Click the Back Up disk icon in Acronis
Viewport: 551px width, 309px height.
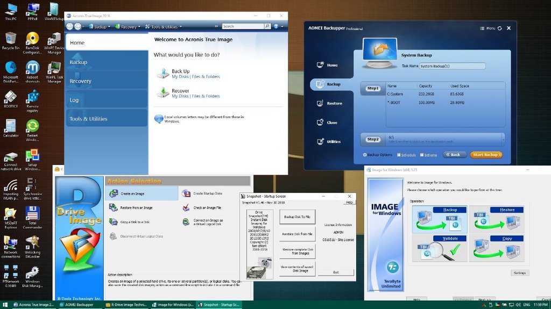[163, 73]
